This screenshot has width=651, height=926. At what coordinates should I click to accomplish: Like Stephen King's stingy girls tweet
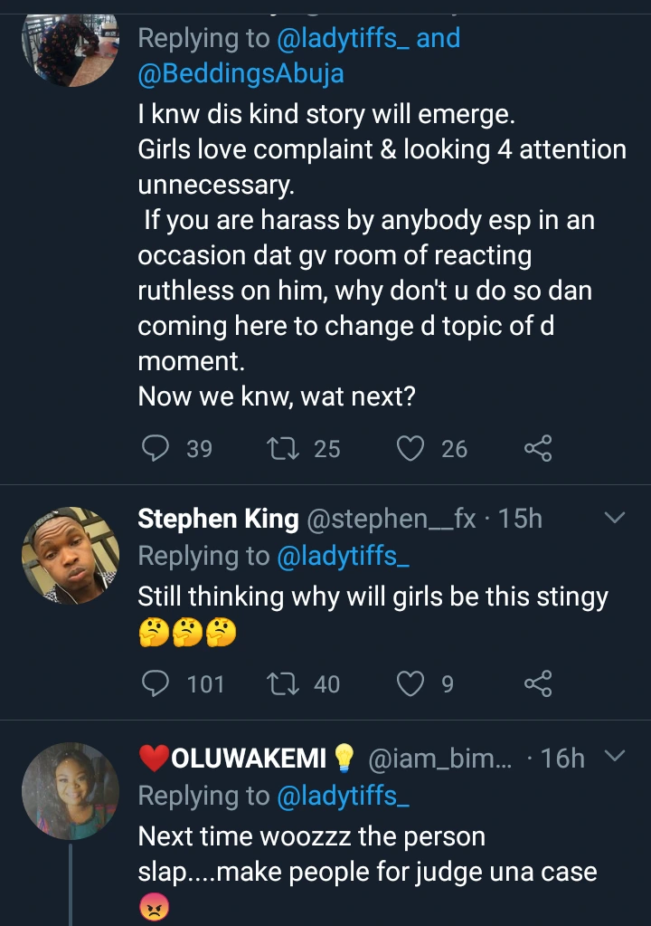point(411,684)
